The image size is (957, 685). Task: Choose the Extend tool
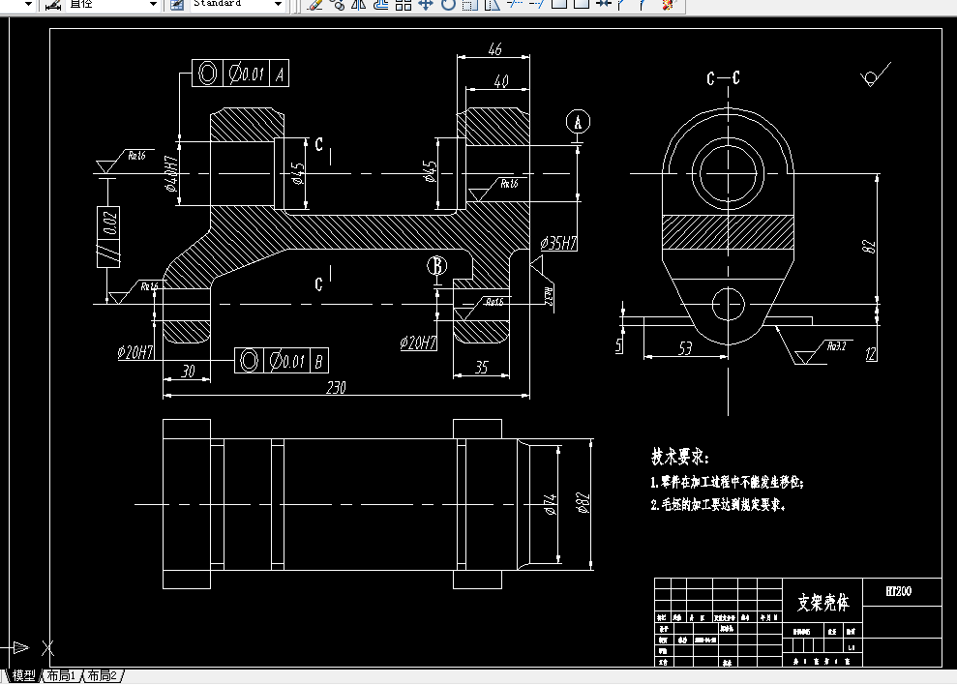(x=535, y=6)
